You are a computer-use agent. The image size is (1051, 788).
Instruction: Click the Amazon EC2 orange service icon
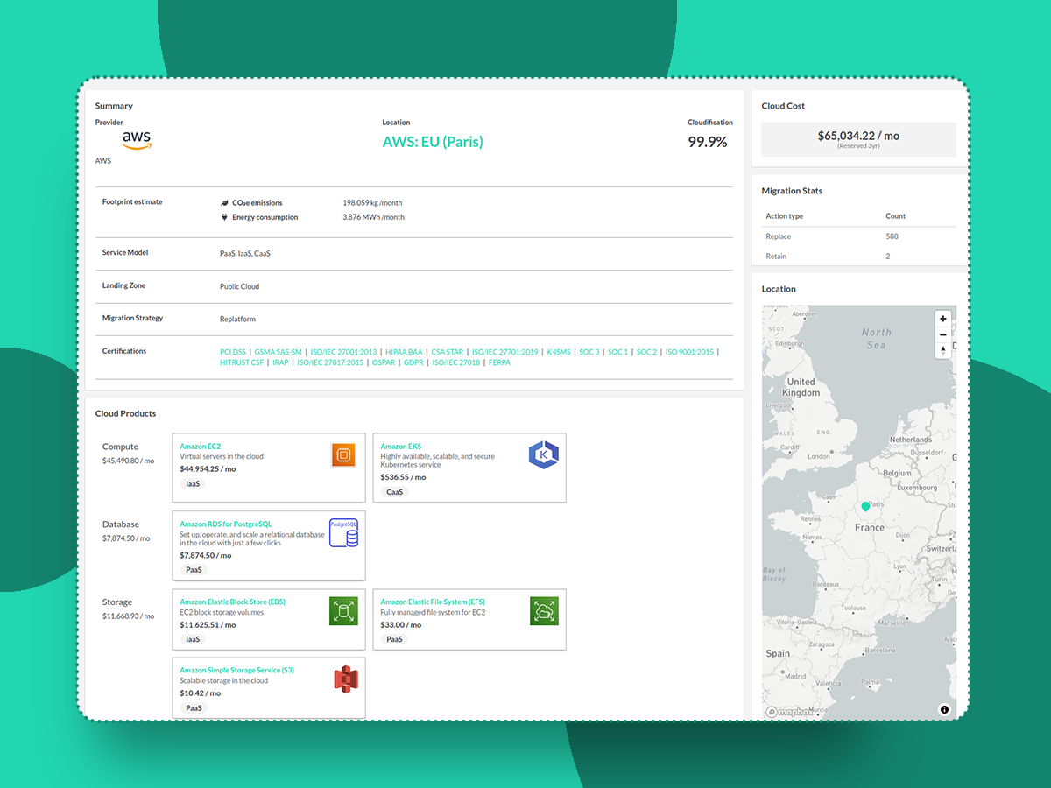[x=344, y=454]
